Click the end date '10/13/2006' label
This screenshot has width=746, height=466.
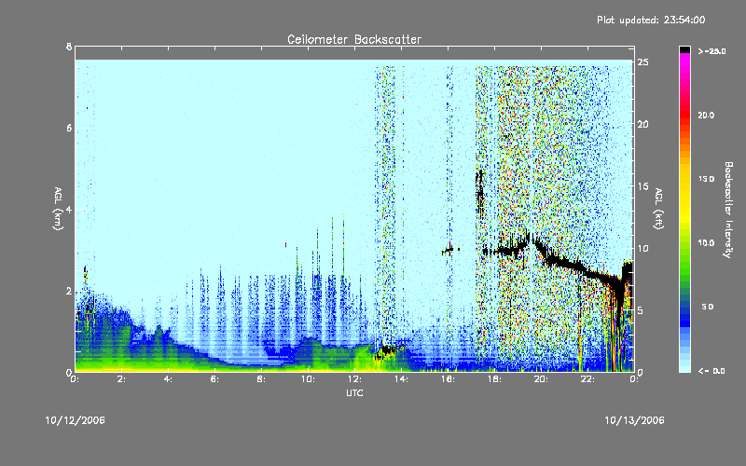click(x=634, y=420)
